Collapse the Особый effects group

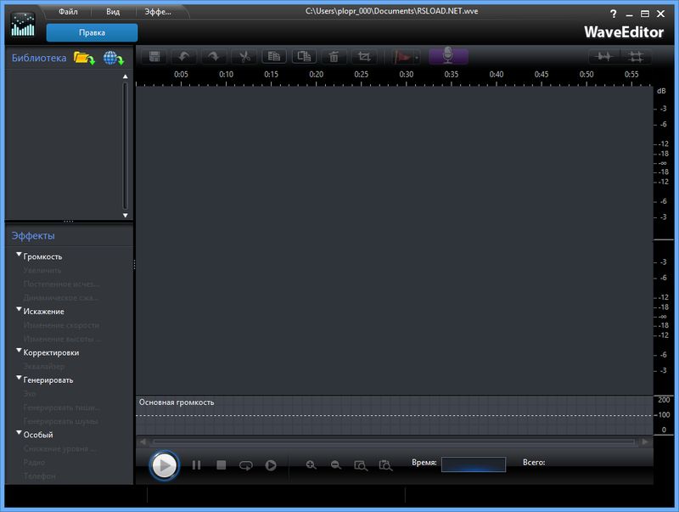(19, 433)
